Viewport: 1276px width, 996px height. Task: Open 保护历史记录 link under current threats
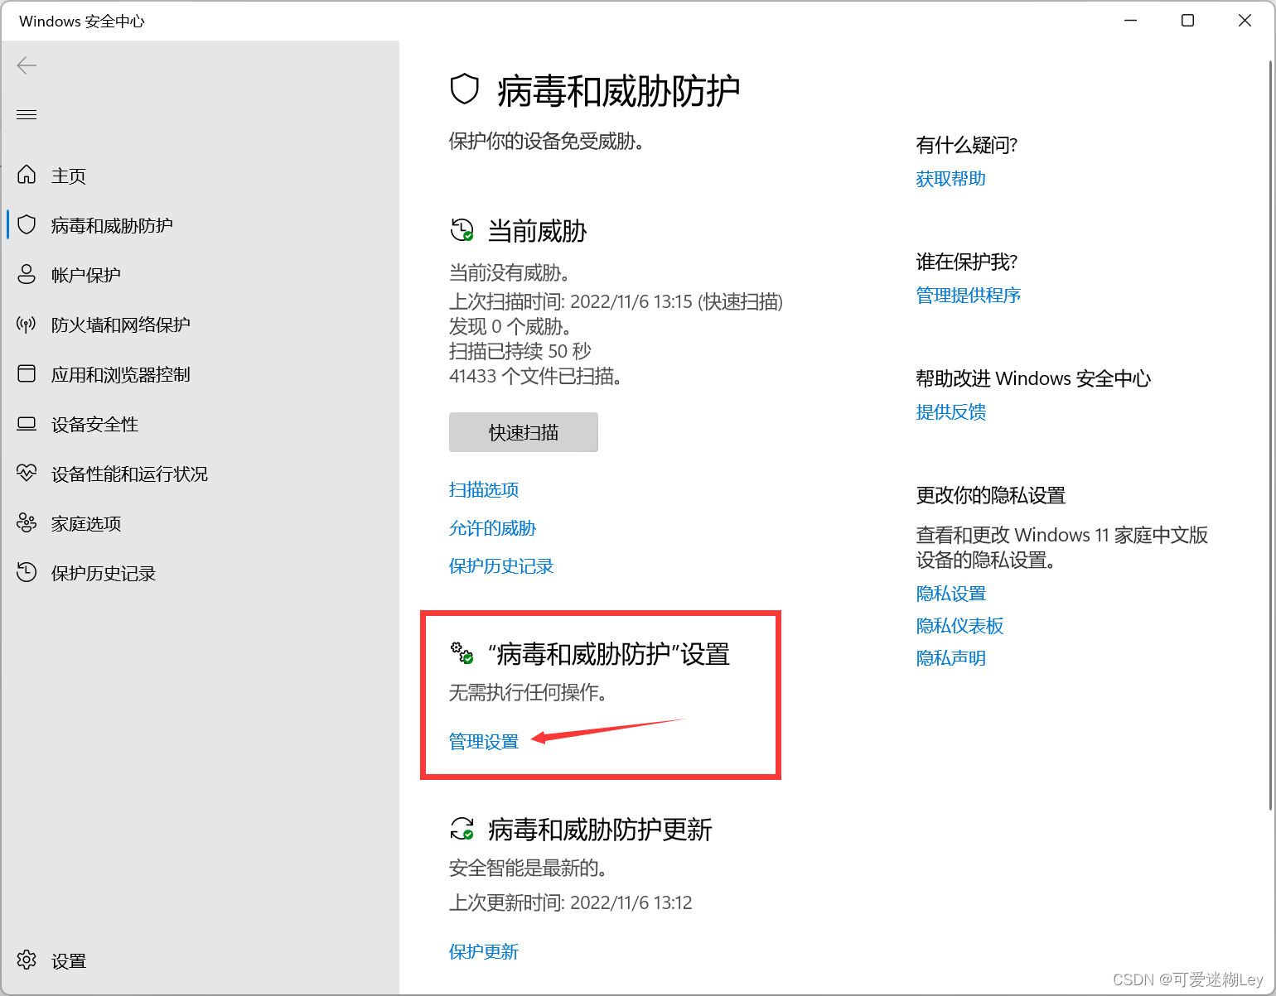(501, 565)
